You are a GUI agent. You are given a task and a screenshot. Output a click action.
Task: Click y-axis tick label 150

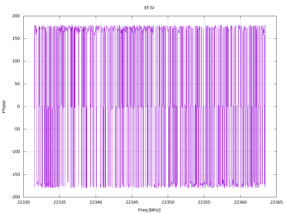tap(16, 38)
